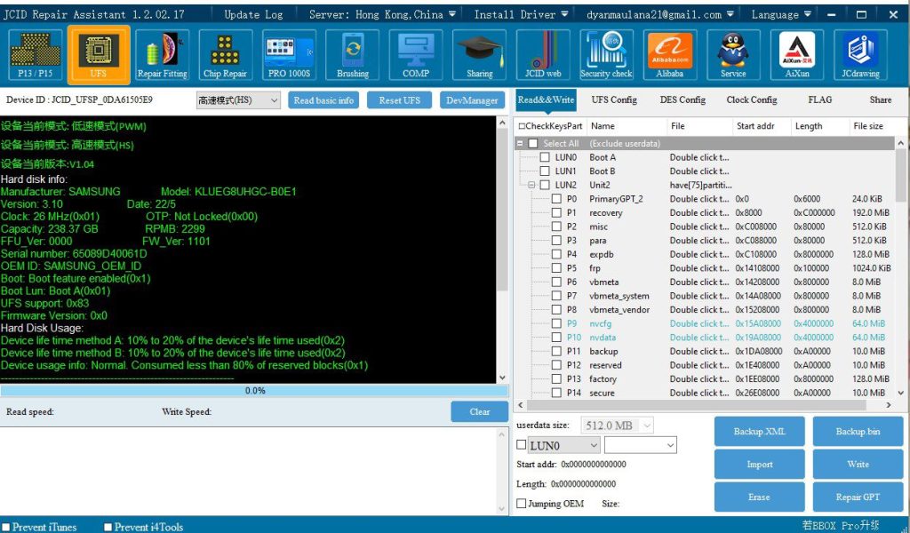The image size is (910, 533).
Task: Toggle the CheckKeysPart checkbox
Action: pyautogui.click(x=522, y=126)
